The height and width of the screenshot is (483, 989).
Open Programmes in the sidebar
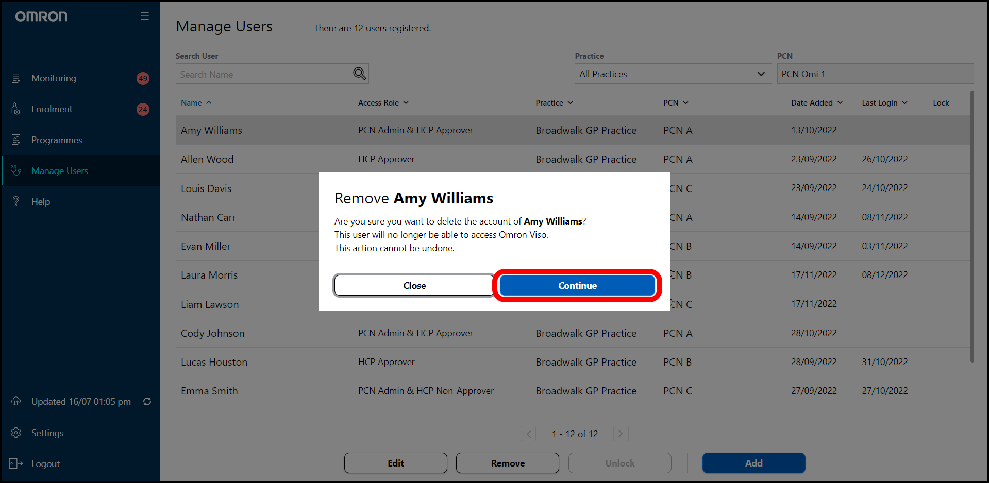[x=57, y=140]
